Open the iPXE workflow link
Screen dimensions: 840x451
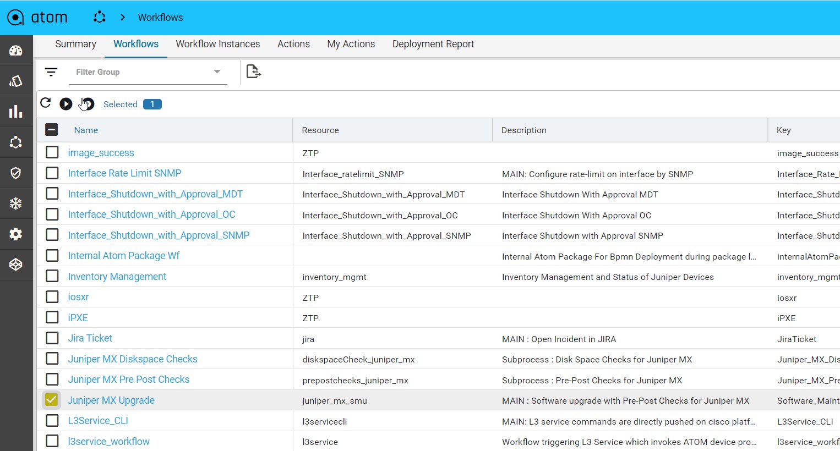78,318
